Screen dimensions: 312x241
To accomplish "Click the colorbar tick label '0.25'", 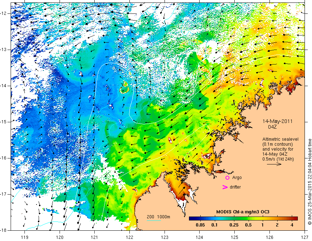I will pos(234,225).
